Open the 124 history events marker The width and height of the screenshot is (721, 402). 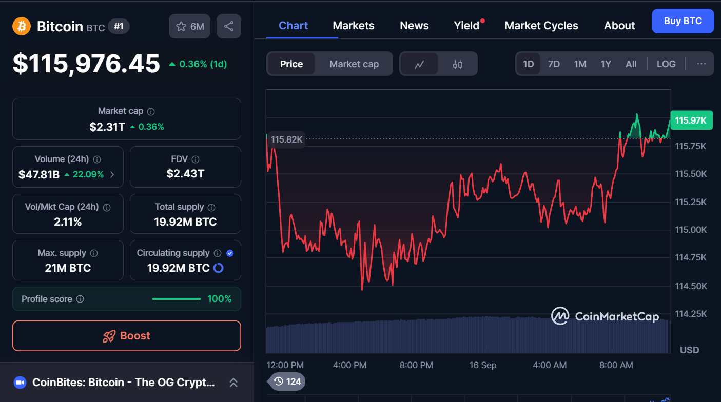tap(286, 381)
